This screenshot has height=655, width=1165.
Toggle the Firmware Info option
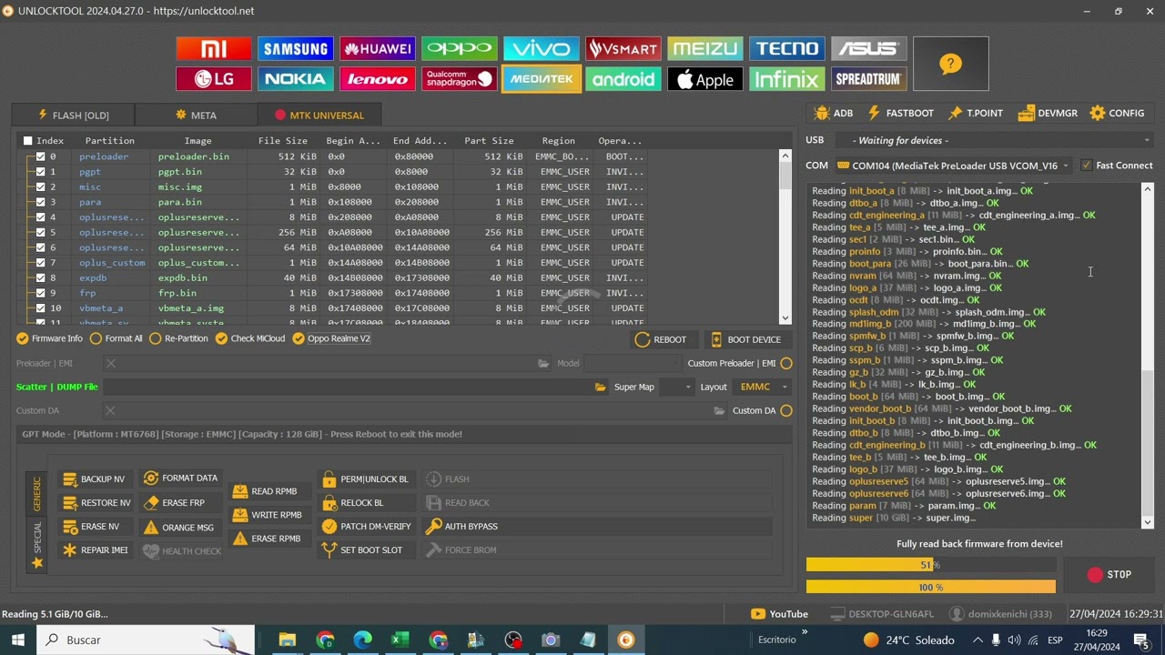[x=49, y=338]
